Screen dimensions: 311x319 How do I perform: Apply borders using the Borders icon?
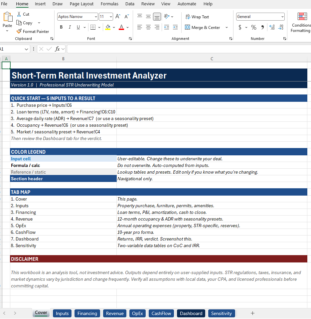tap(93, 27)
